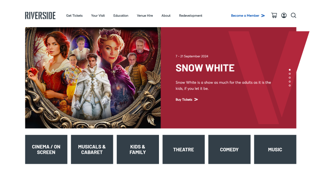This screenshot has width=321, height=181.
Task: Open the Theatre category tile
Action: (183, 149)
